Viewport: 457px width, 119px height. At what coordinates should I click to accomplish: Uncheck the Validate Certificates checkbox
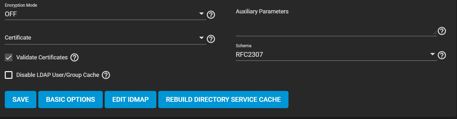click(9, 57)
